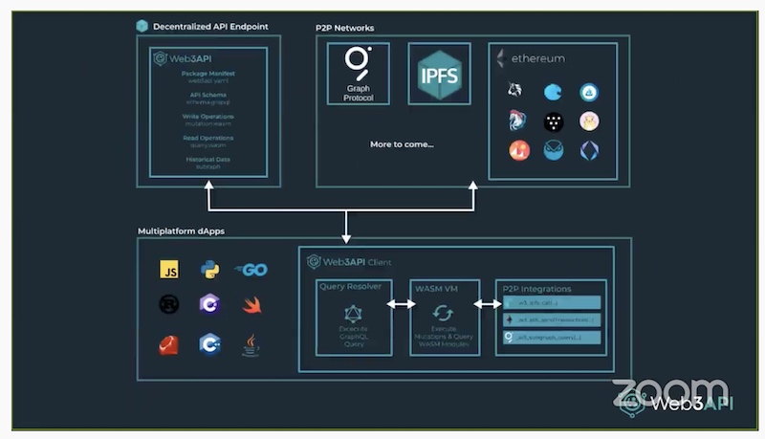Screen dimensions: 765x439
Task: Click the 'ethereum' label text
Action: tap(538, 58)
